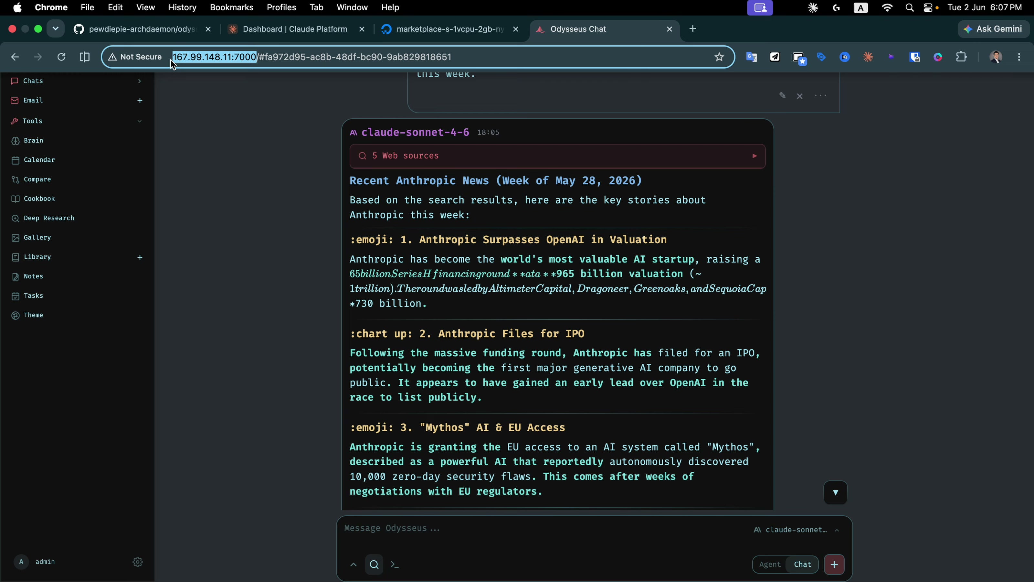
Task: Open the tab search dropdown arrow
Action: point(55,28)
